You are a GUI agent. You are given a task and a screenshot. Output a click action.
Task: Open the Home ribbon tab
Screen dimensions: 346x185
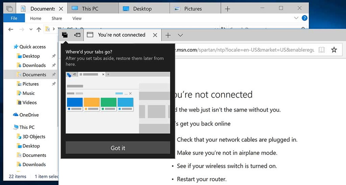coord(35,18)
